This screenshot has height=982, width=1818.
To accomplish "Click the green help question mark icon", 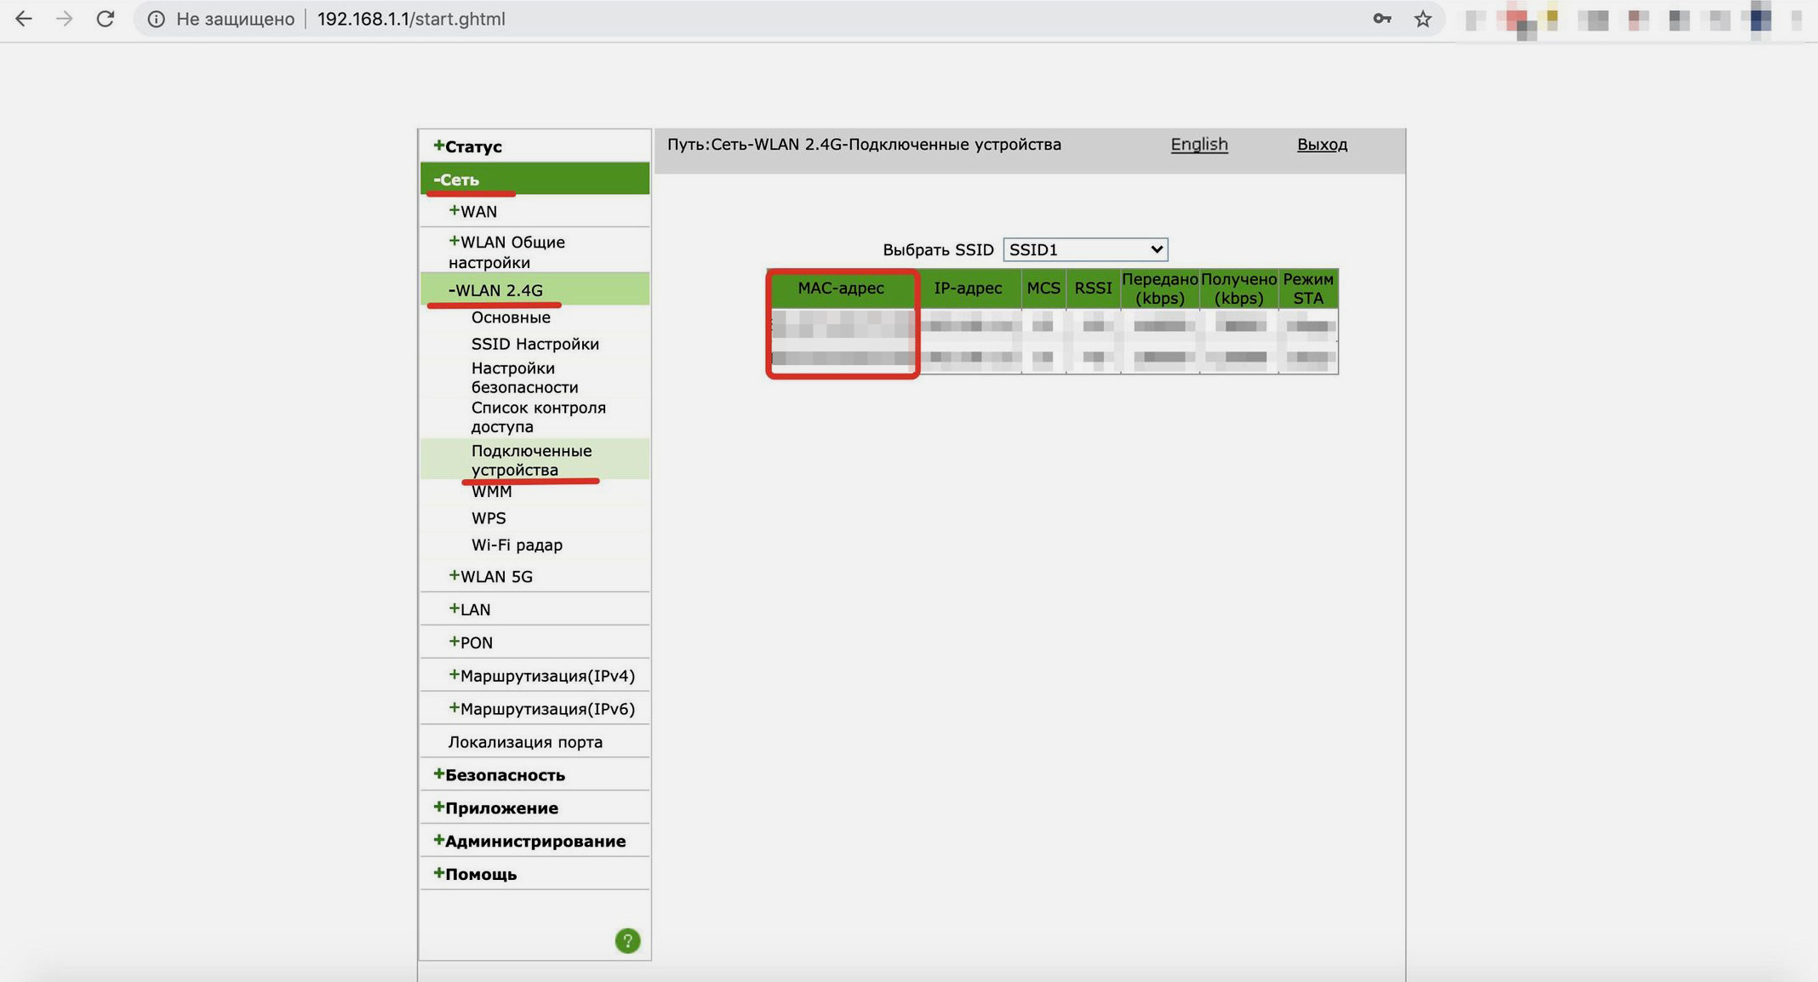I will tap(627, 940).
